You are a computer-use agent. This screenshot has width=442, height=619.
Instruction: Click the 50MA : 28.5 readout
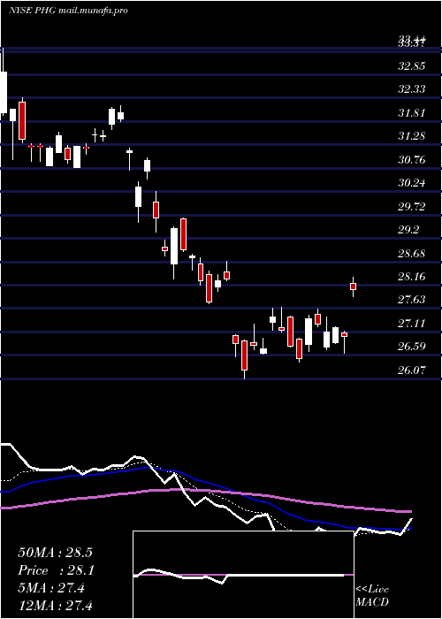coord(55,553)
